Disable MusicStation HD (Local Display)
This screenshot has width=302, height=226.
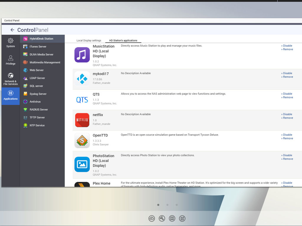tap(287, 46)
